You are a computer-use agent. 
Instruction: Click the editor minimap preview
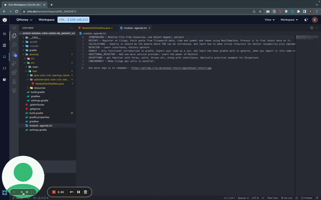point(307,37)
